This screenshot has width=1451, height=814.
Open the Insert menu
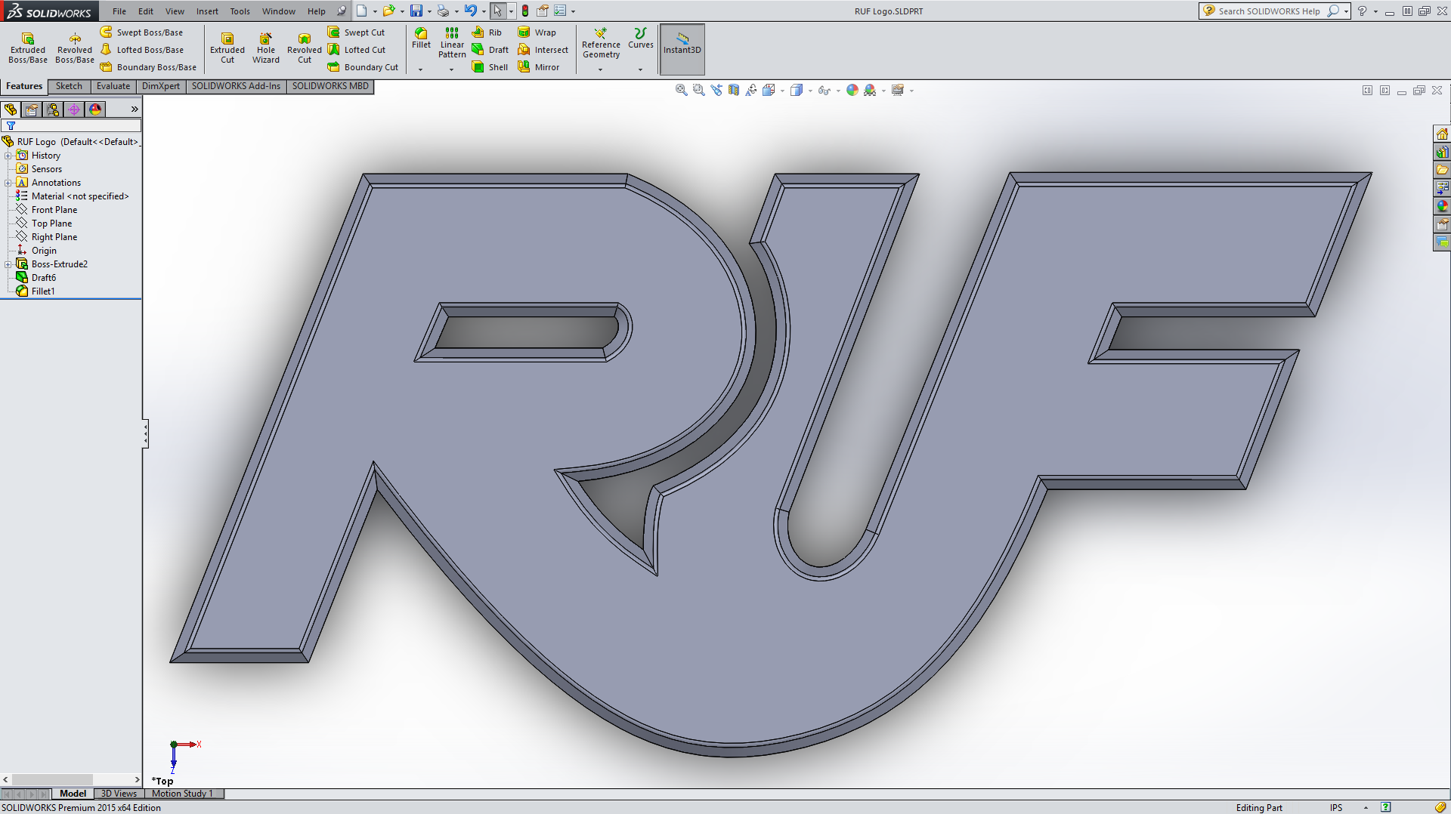tap(207, 11)
